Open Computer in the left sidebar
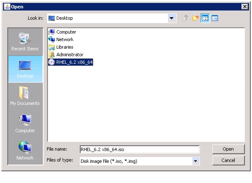Image resolution: width=252 pixels, height=183 pixels. pyautogui.click(x=25, y=123)
